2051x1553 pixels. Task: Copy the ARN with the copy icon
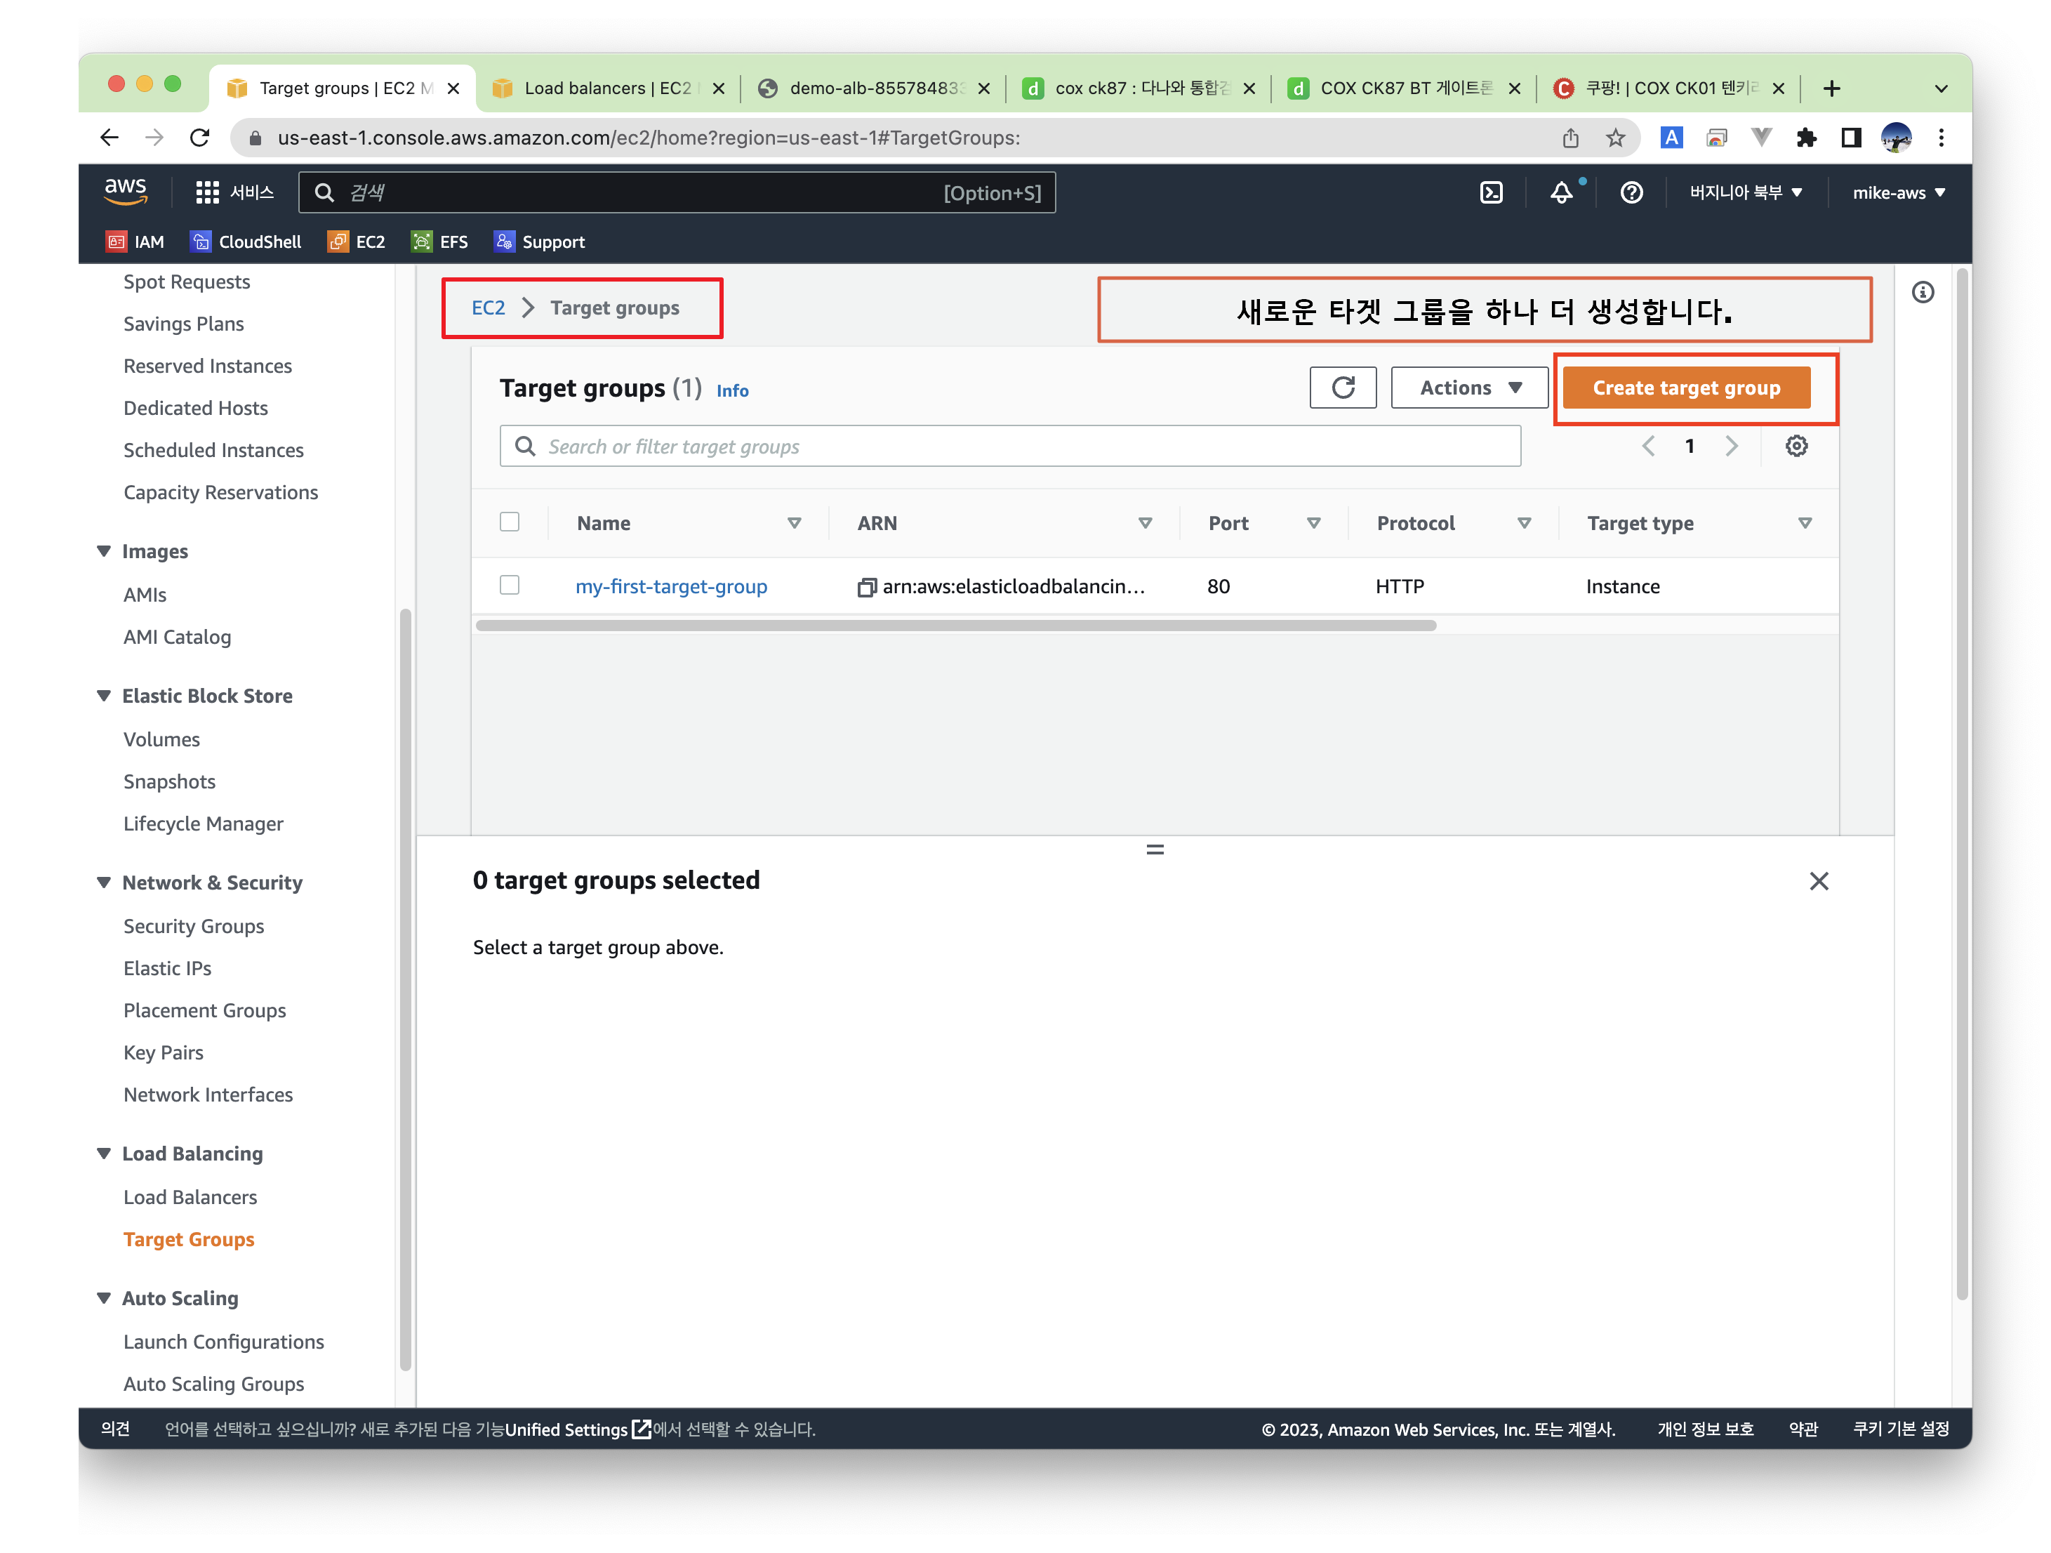click(866, 587)
